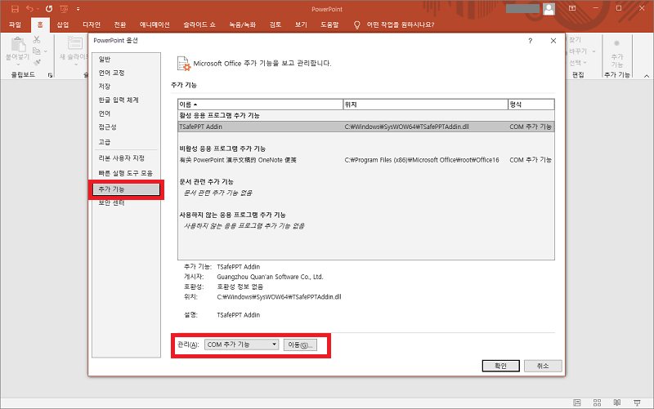
Task: Click the Cut scissors icon
Action: coord(37,39)
